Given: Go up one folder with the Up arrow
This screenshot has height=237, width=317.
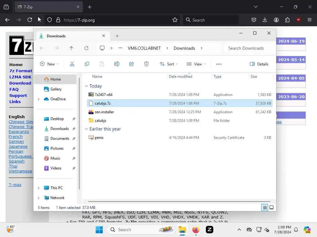Looking at the screenshot, I should click(72, 48).
